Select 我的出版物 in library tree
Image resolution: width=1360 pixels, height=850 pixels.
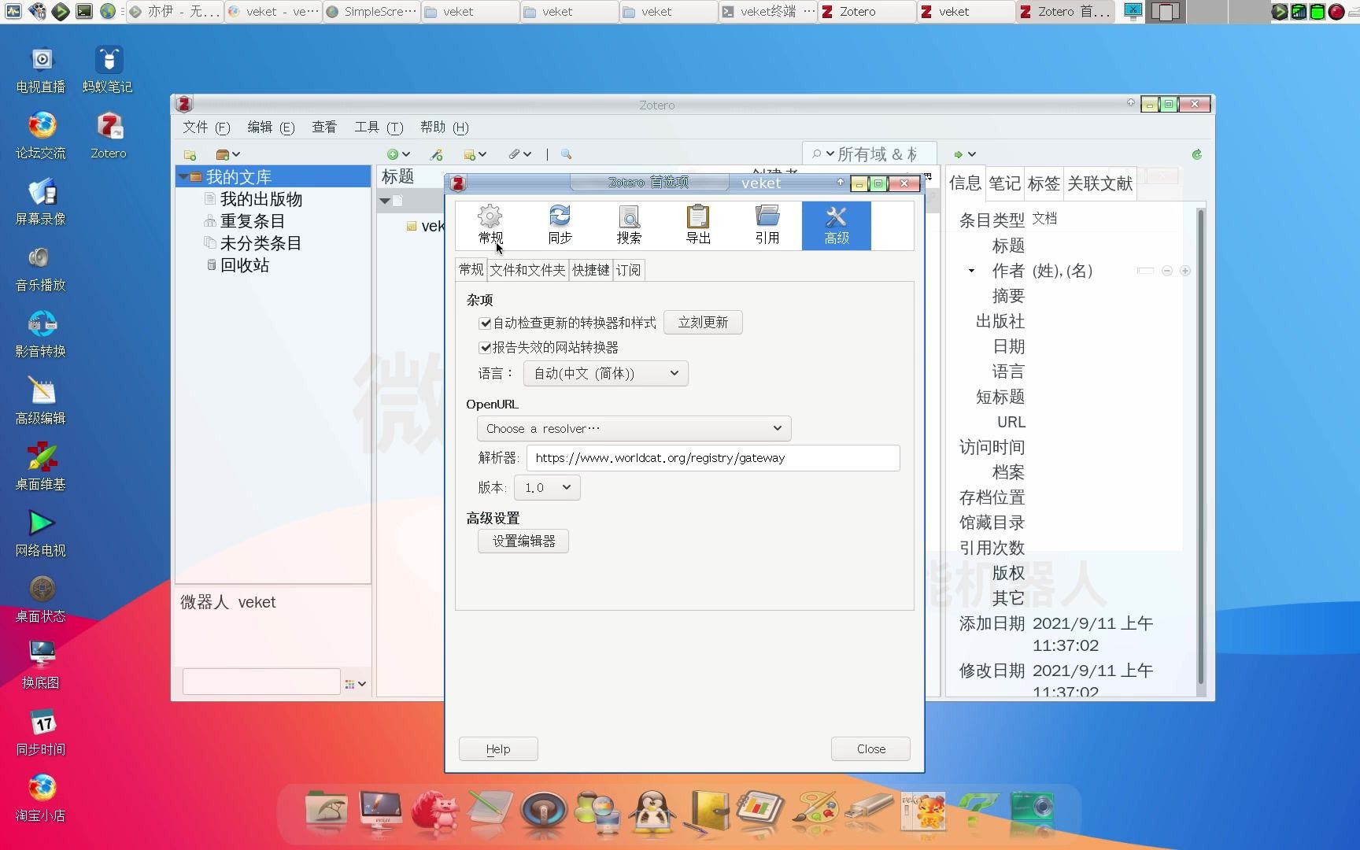tap(261, 199)
